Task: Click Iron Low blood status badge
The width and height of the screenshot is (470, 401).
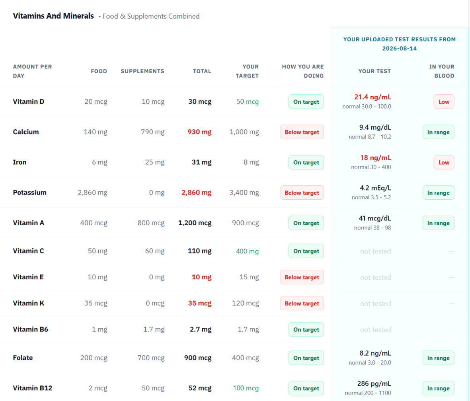Action: [x=444, y=162]
